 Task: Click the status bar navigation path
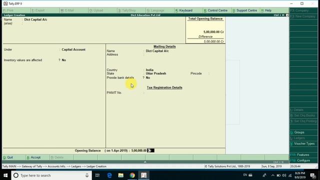click(x=54, y=166)
